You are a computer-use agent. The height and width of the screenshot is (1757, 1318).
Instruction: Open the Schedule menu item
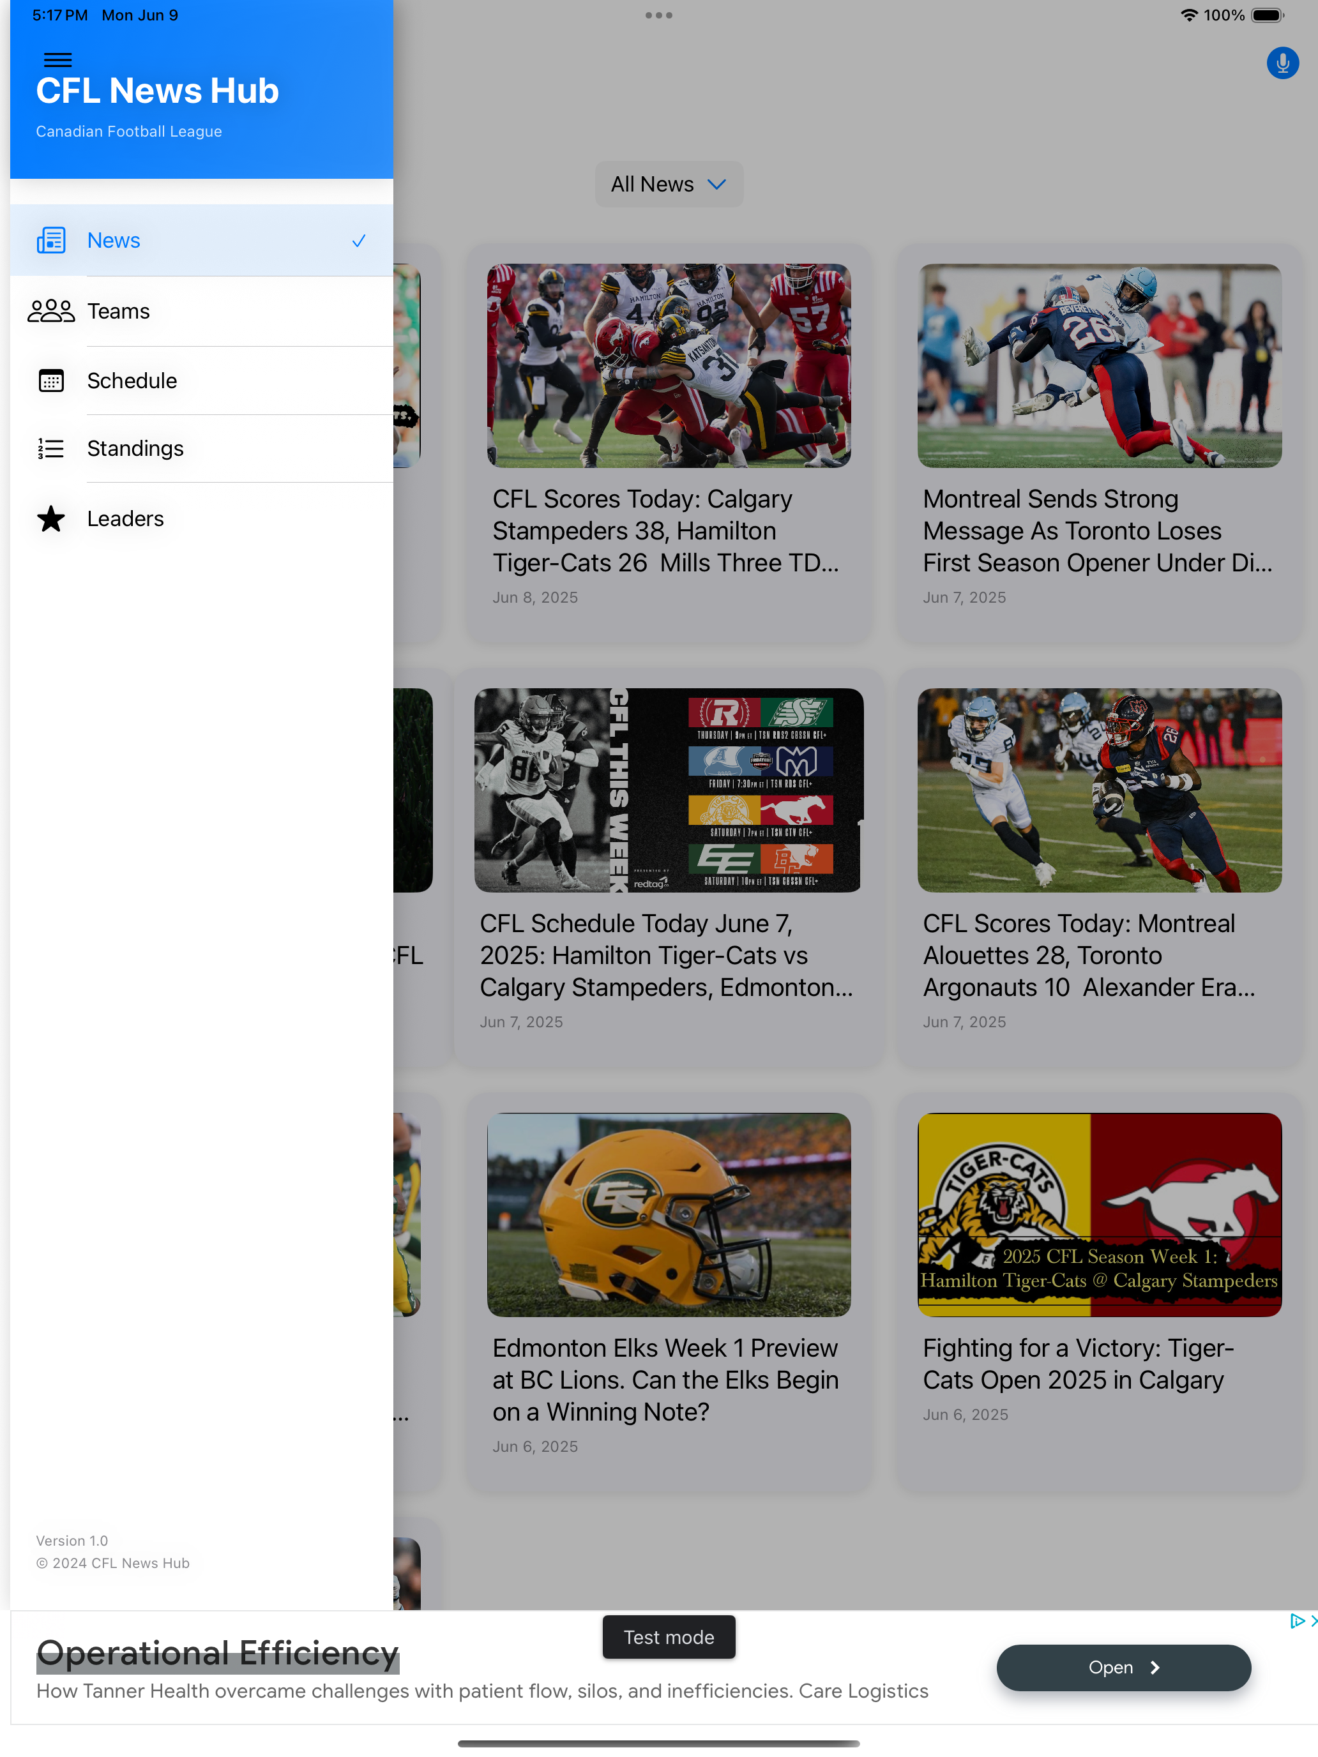[202, 381]
